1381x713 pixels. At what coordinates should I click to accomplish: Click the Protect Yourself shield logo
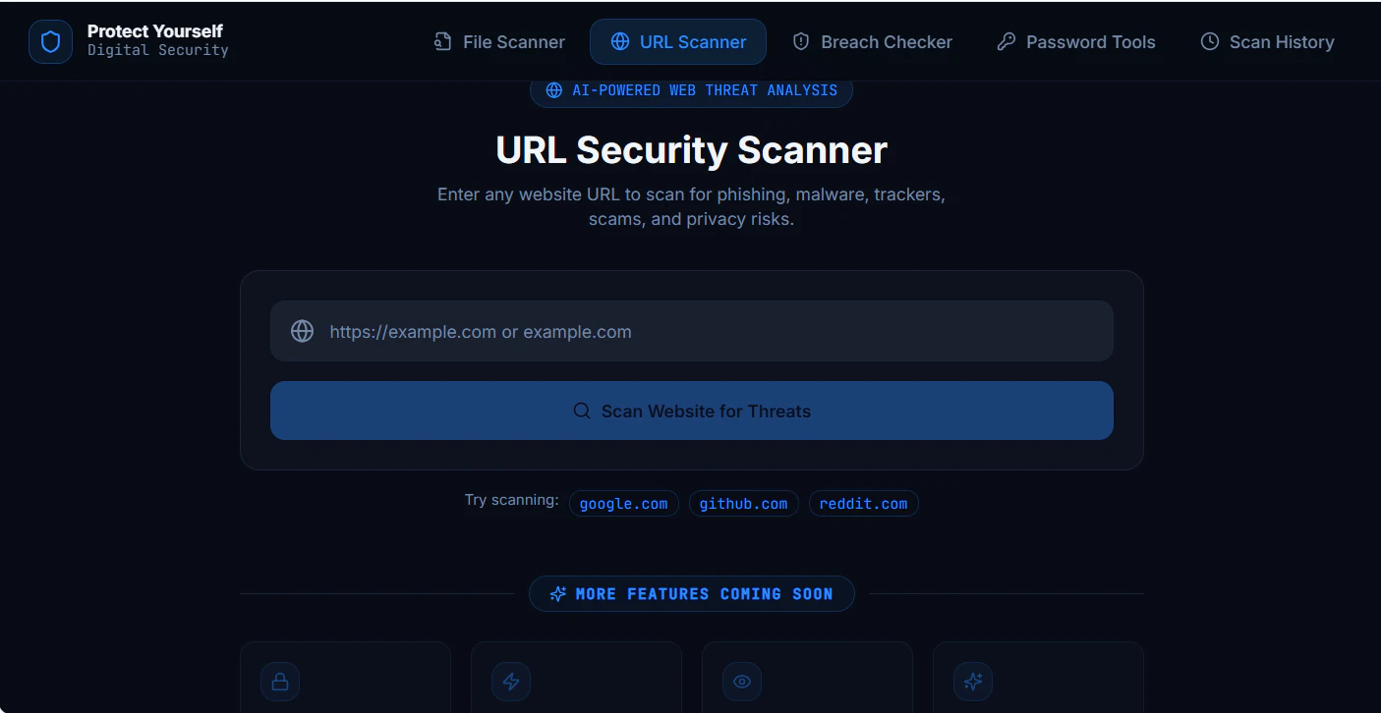(x=49, y=40)
